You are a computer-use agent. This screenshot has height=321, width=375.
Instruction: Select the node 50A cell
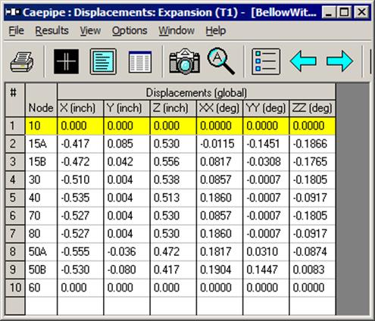point(41,251)
